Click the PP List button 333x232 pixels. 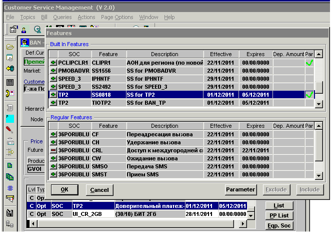[279, 215]
